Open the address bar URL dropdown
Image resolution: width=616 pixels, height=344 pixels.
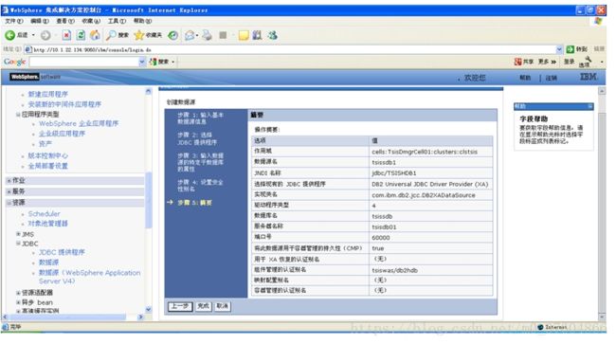[559, 49]
